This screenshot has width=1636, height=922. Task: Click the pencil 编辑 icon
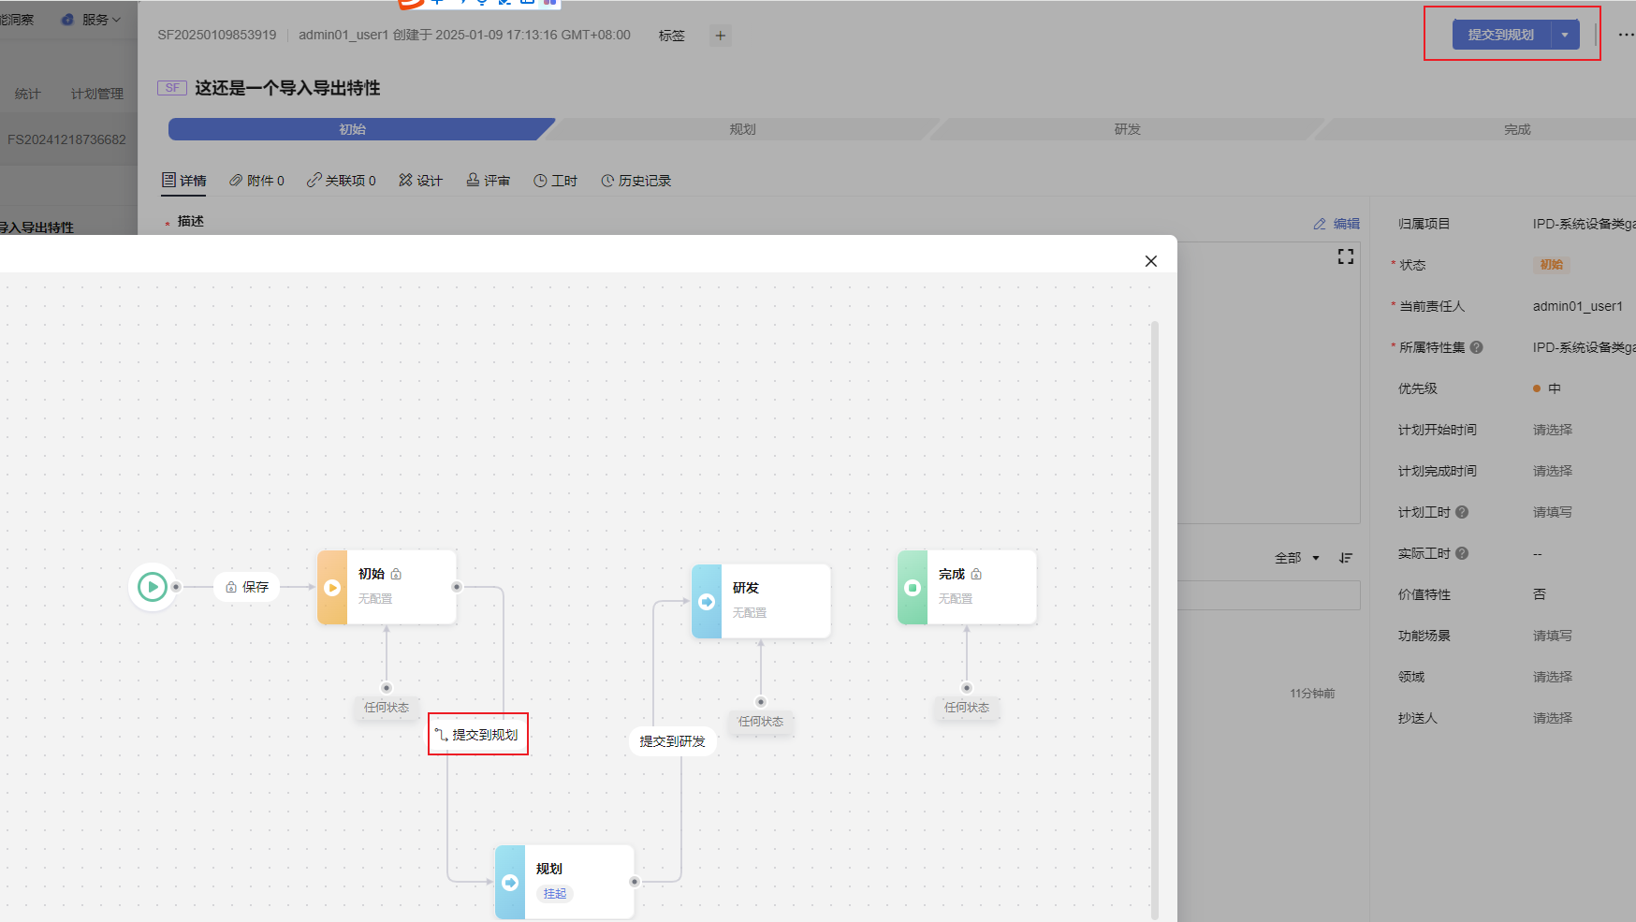(1320, 224)
